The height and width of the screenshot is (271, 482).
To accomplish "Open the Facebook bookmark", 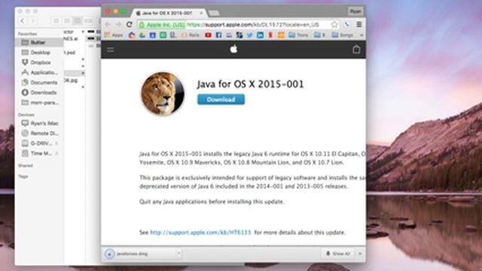I will pyautogui.click(x=218, y=35).
